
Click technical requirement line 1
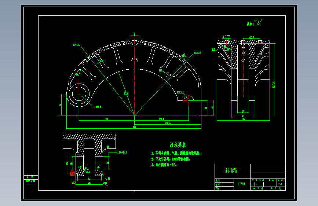[176, 153]
